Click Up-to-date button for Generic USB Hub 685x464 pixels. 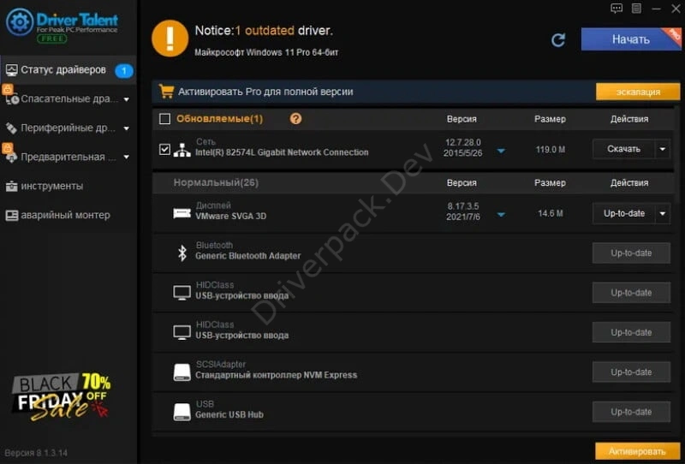click(x=631, y=412)
